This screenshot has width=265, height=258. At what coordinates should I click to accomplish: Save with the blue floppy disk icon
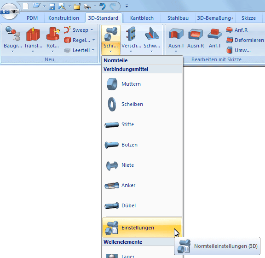tap(52, 6)
